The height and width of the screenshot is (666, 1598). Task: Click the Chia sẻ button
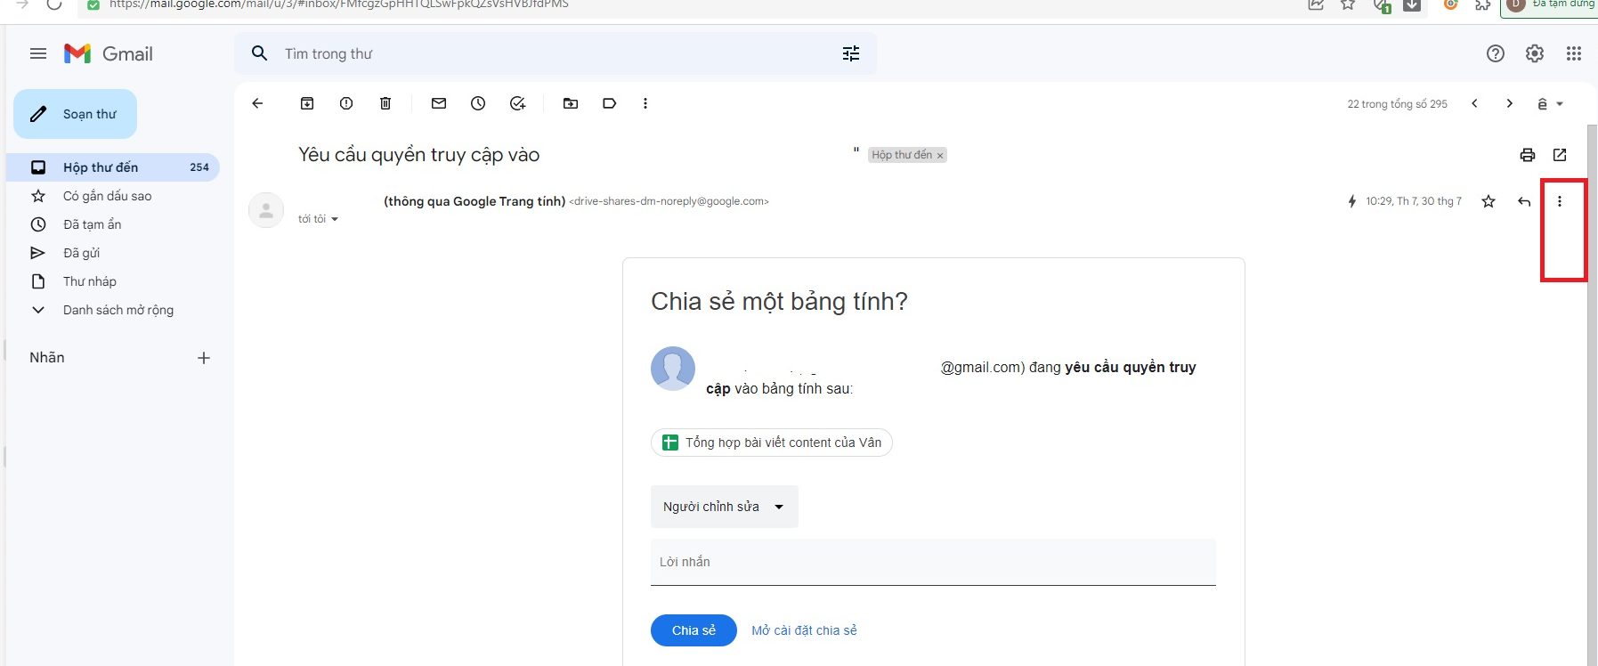(x=694, y=630)
